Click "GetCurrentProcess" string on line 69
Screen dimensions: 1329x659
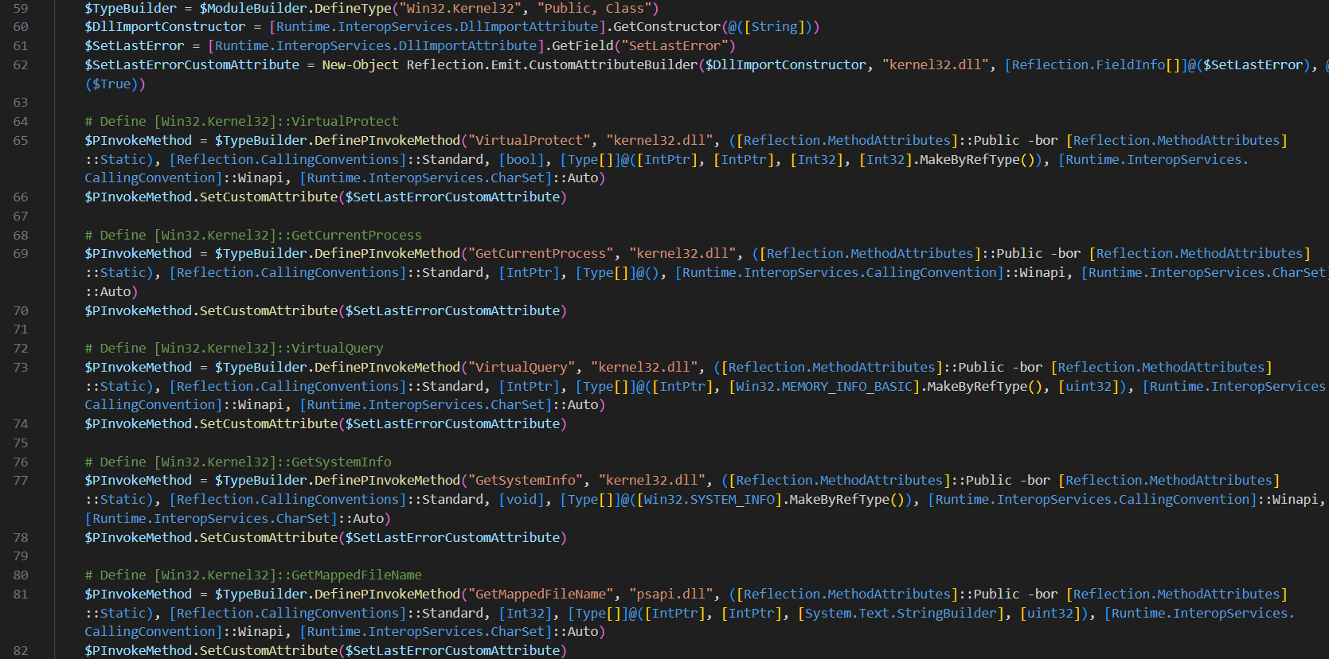coord(541,253)
